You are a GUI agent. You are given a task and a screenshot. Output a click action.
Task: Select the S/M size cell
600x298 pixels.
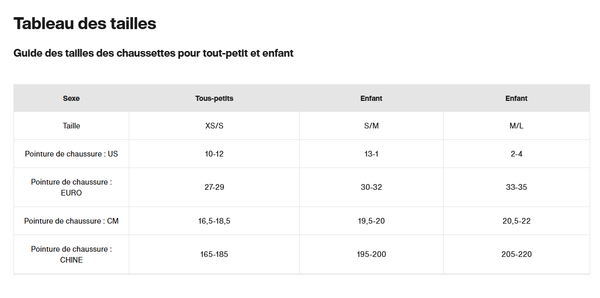(371, 126)
